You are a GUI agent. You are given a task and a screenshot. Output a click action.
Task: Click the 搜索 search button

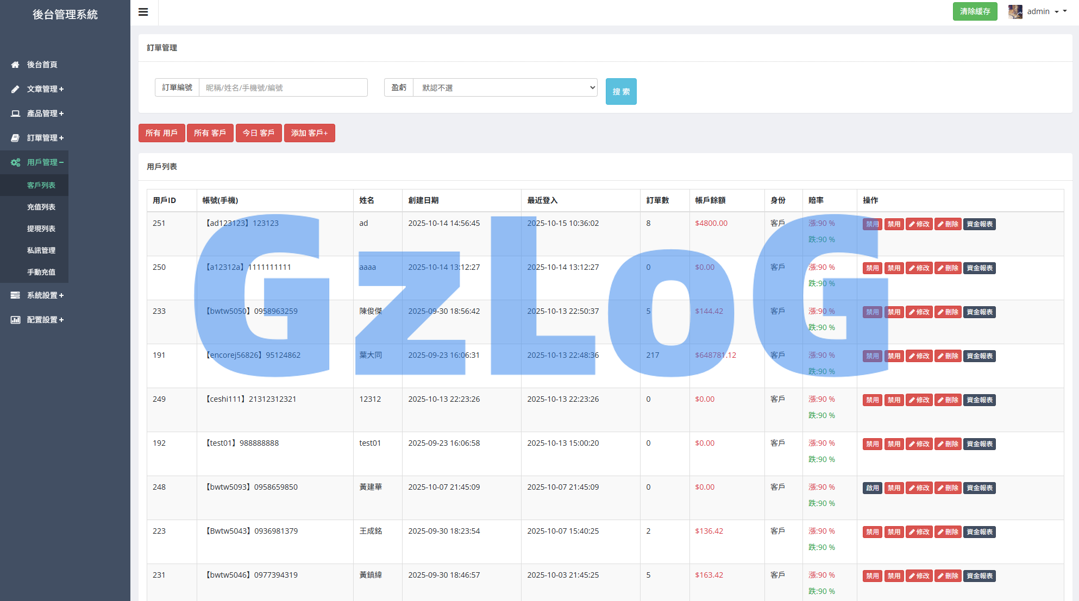tap(621, 91)
